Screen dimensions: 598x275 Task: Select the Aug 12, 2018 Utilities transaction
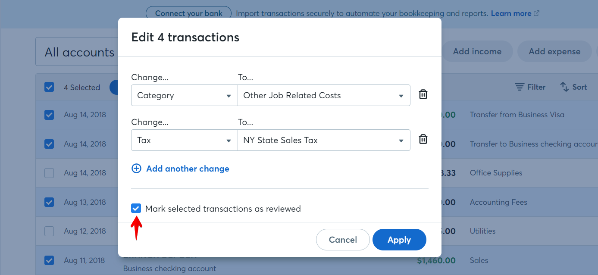click(x=49, y=231)
